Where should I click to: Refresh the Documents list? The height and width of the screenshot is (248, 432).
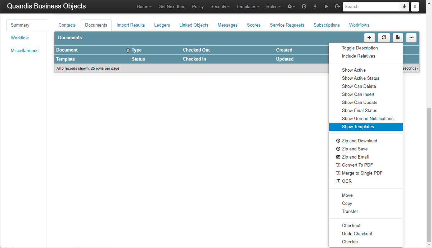[x=384, y=37]
